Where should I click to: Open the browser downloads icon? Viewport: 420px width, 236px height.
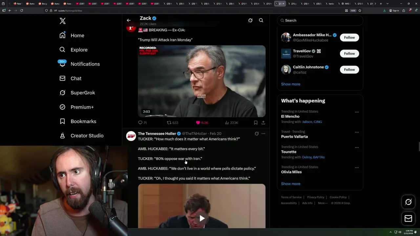click(384, 10)
